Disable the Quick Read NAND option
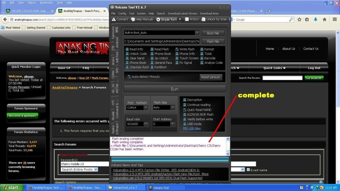Screen dimensions: 340x191 click(185, 110)
